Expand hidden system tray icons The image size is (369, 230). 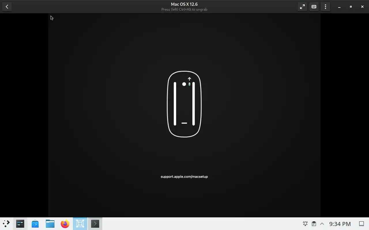322,224
